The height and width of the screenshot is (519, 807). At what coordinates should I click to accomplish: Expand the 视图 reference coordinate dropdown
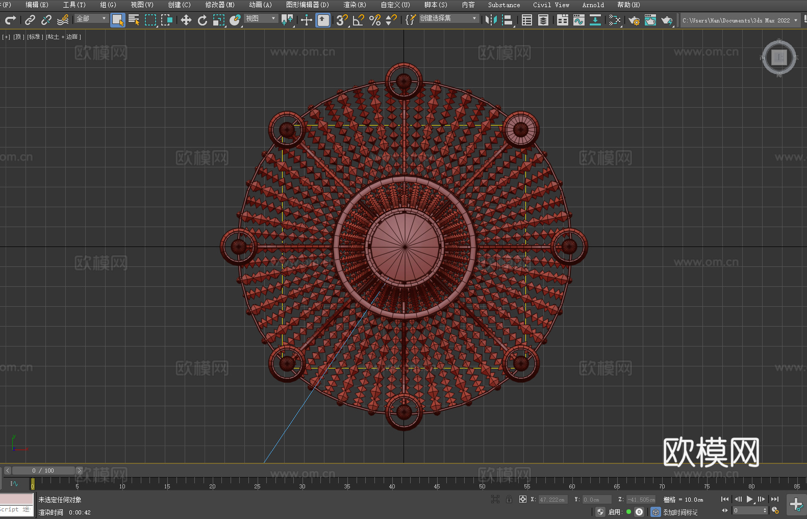tap(260, 18)
